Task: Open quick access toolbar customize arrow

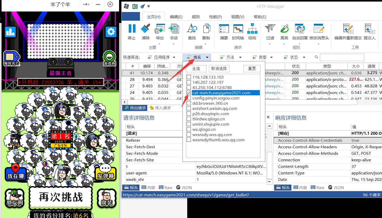Action: click(x=149, y=6)
